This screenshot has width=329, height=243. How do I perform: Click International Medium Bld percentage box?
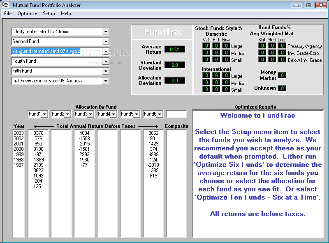[216, 82]
